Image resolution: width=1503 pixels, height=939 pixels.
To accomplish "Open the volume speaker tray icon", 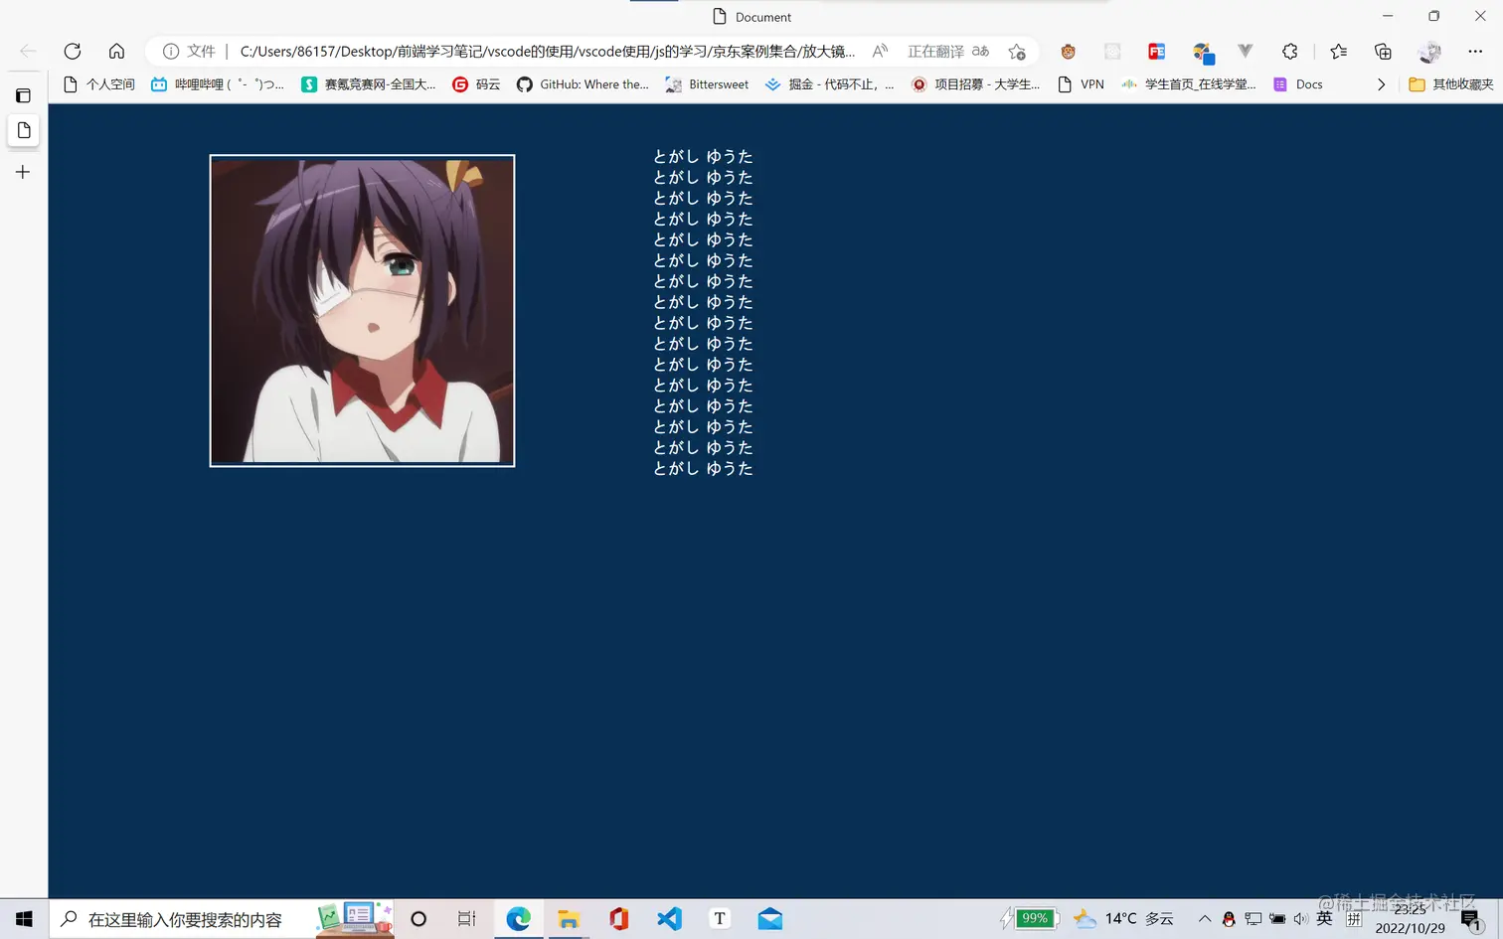I will click(x=1301, y=919).
